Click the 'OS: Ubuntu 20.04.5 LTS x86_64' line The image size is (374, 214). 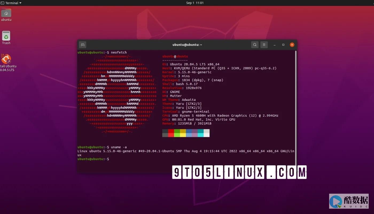(x=191, y=64)
